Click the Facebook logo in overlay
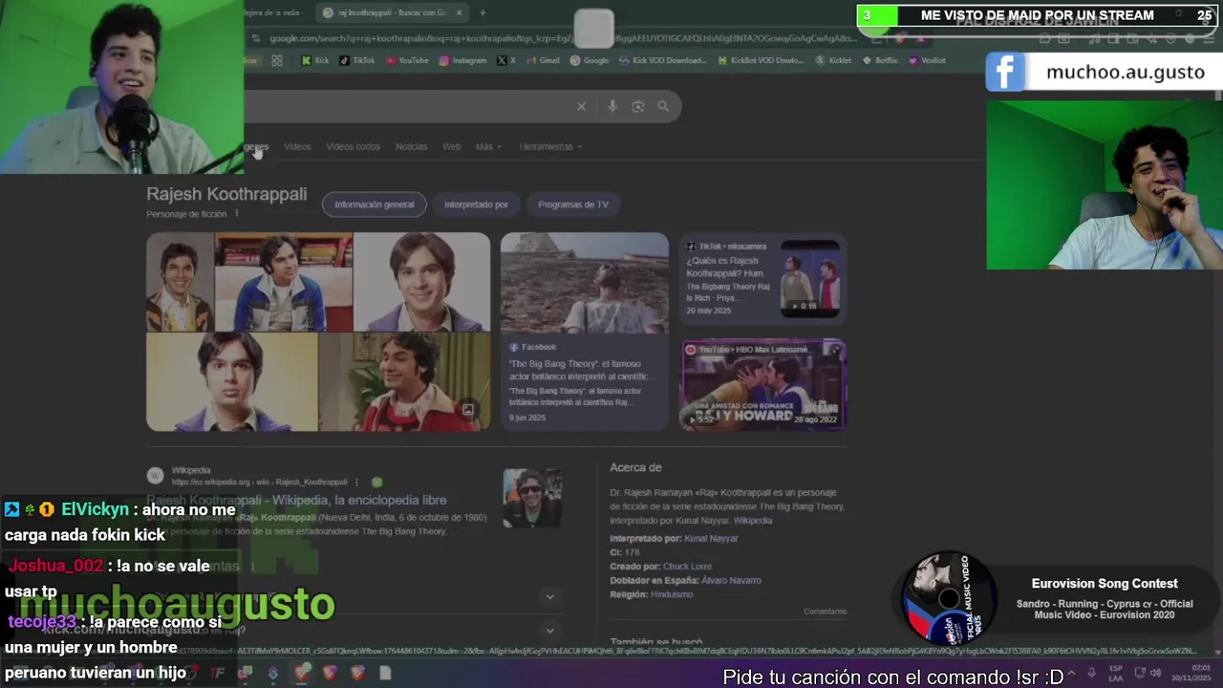This screenshot has height=688, width=1223. (1005, 72)
